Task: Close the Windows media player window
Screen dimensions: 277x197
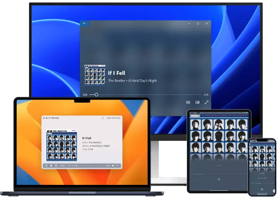Action: click(207, 23)
